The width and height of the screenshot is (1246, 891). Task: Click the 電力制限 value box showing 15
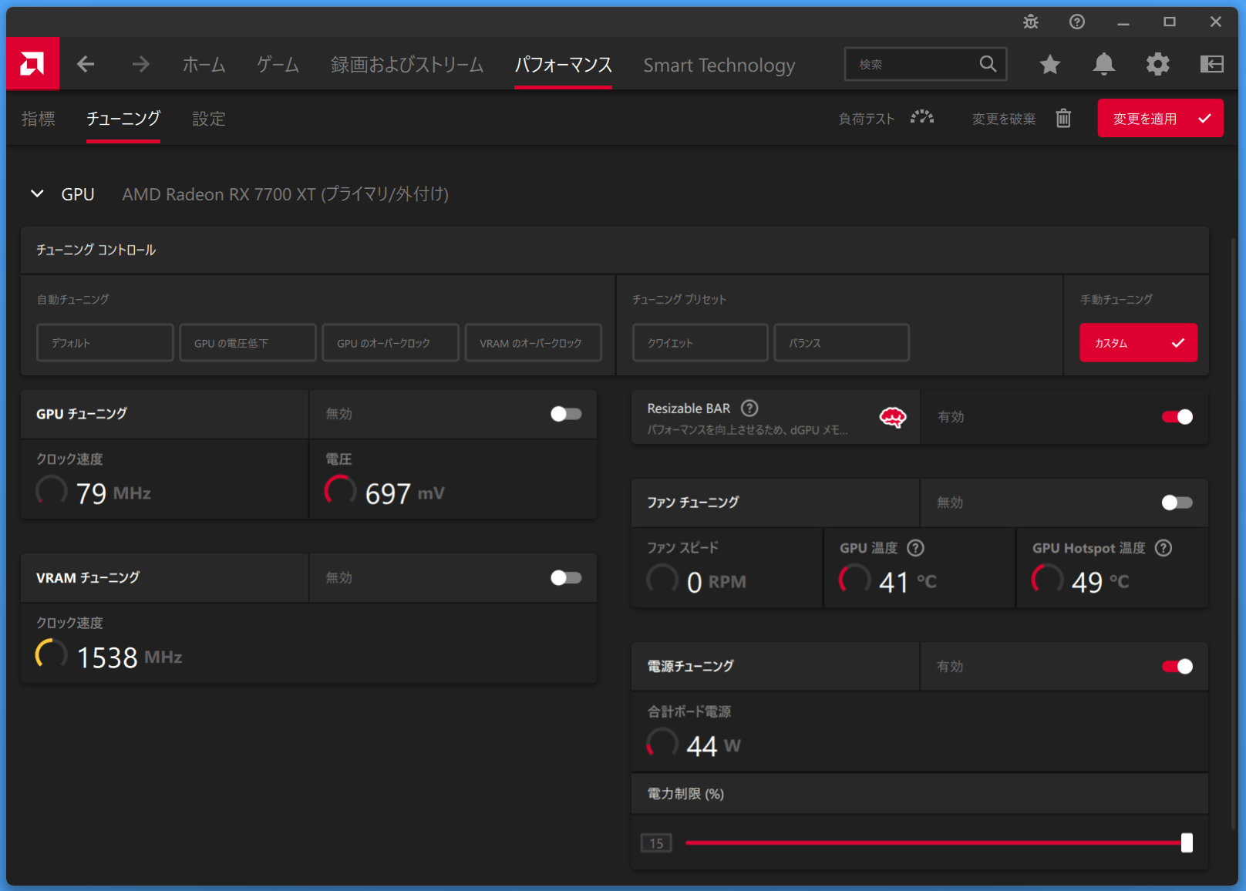tap(656, 843)
